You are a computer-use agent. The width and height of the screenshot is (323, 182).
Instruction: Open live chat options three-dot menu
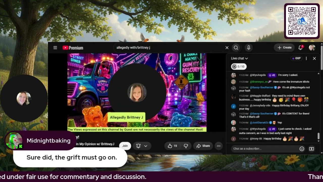point(306,58)
